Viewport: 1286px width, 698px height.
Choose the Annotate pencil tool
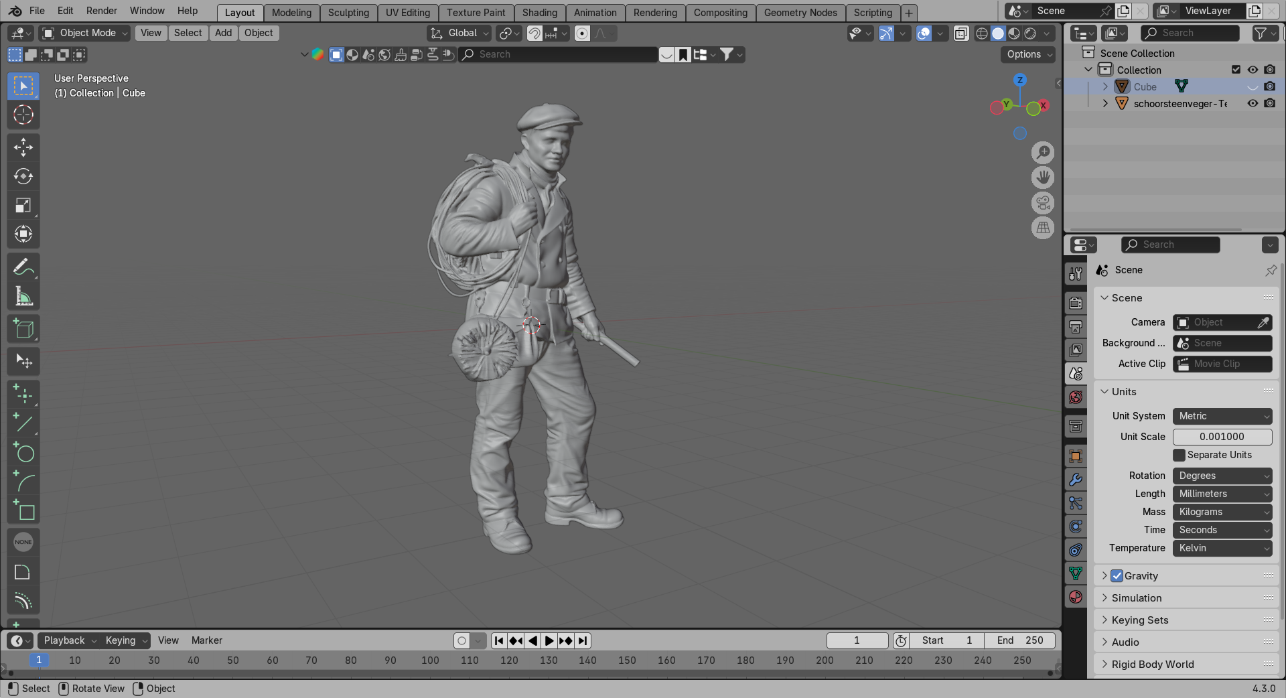[x=23, y=267]
